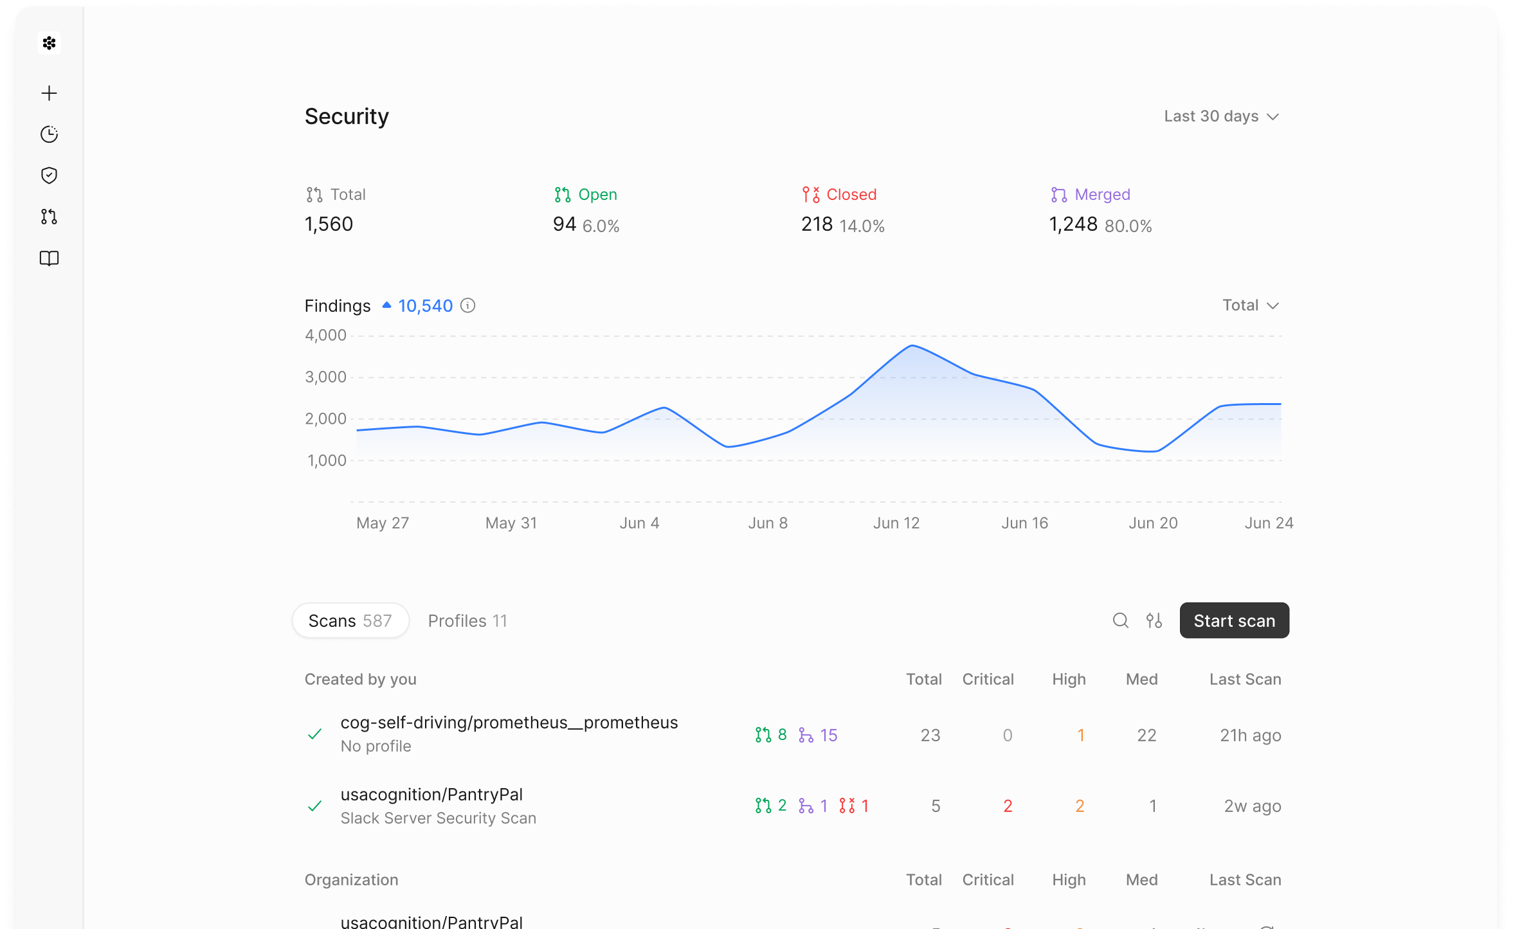Click the '2w ago' last scan value
The image size is (1513, 929).
coord(1253,806)
